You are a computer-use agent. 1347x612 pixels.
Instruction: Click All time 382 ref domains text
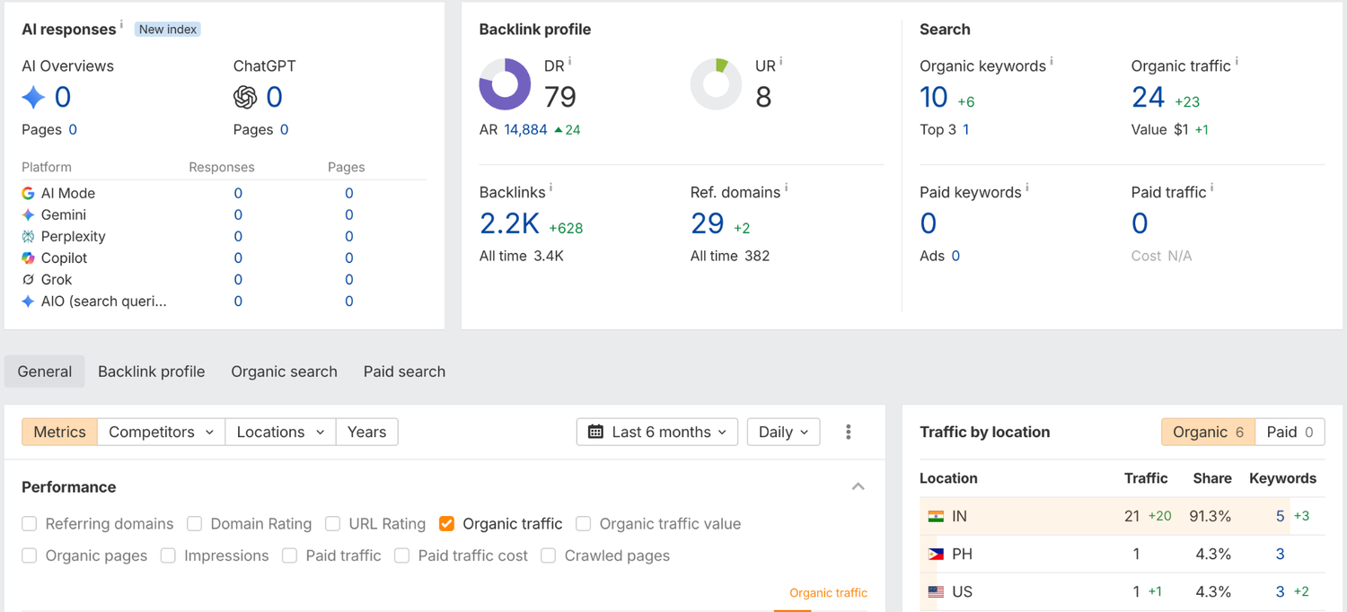point(729,256)
